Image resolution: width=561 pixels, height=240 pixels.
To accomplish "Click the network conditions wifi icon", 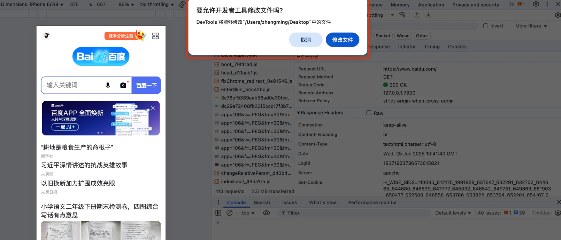I will coord(402,15).
